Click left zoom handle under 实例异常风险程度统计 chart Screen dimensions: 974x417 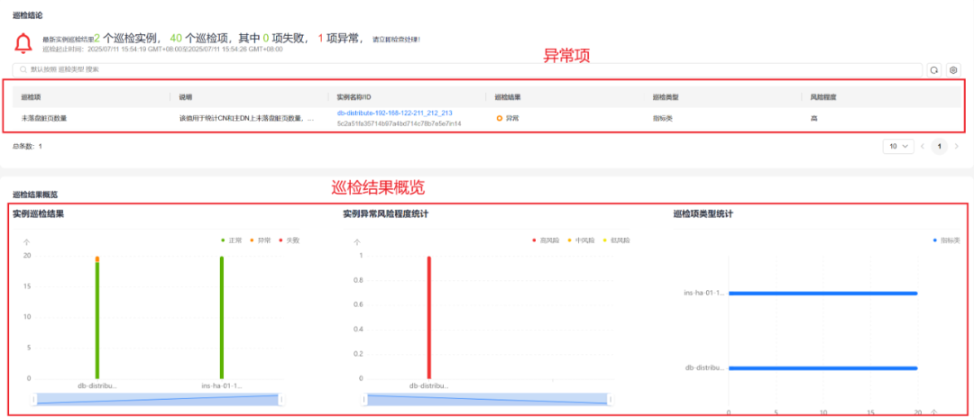tap(364, 400)
